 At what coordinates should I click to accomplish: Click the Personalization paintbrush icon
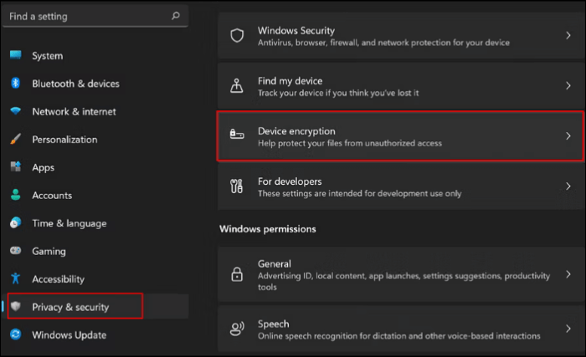pyautogui.click(x=15, y=140)
